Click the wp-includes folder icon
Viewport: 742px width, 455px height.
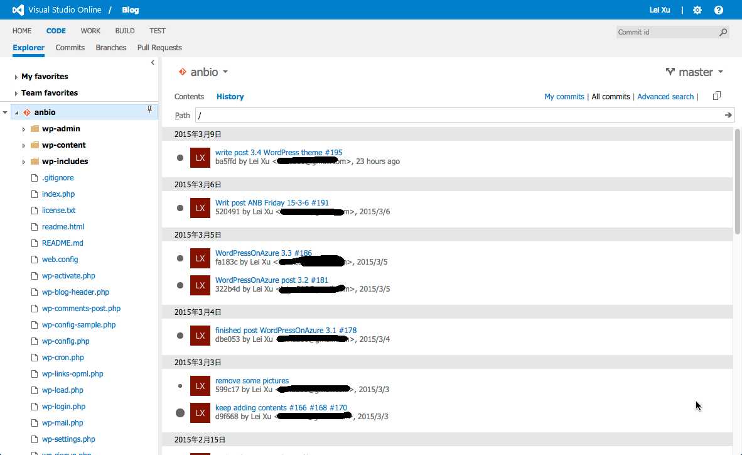(35, 161)
